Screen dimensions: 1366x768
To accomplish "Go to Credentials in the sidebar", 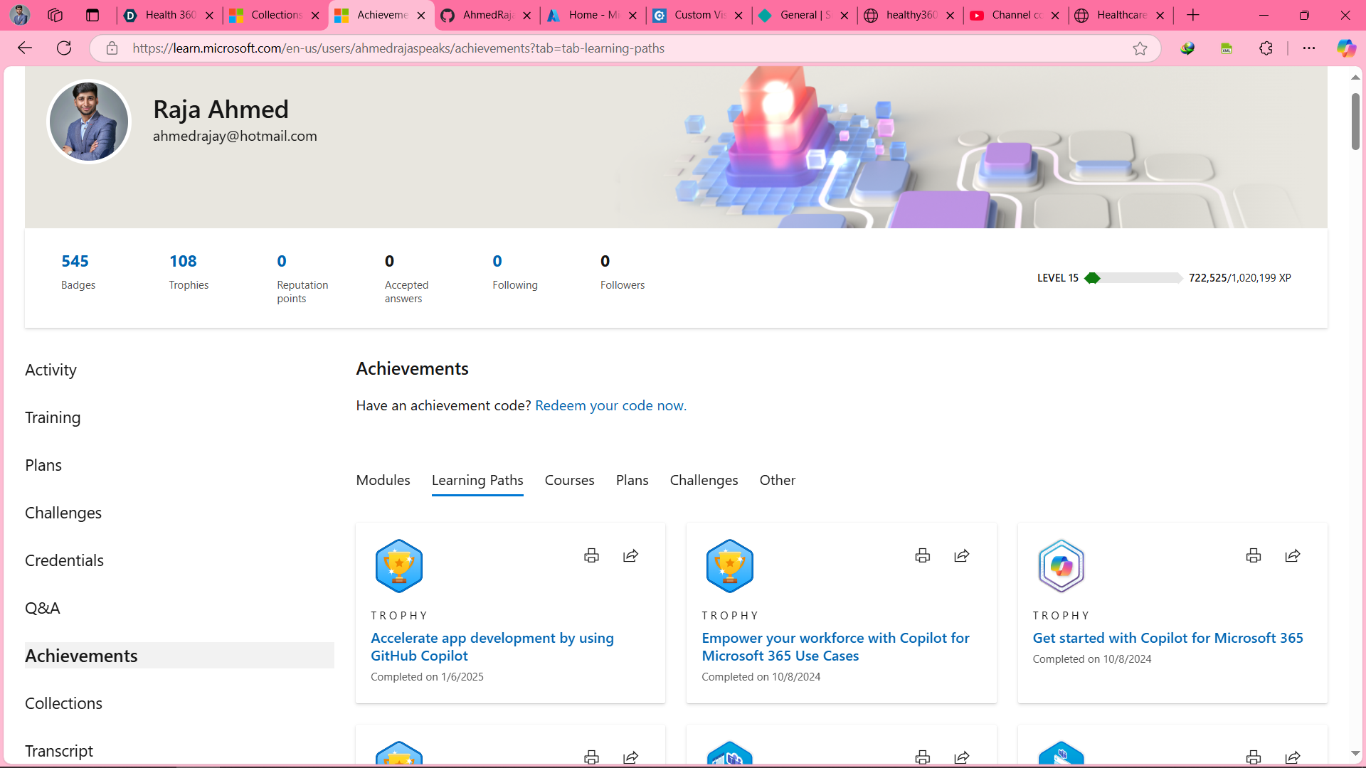I will pyautogui.click(x=64, y=560).
